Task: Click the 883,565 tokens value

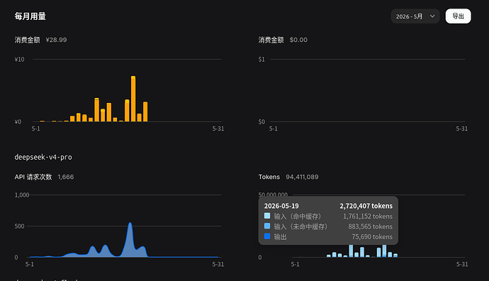Action: (370, 226)
